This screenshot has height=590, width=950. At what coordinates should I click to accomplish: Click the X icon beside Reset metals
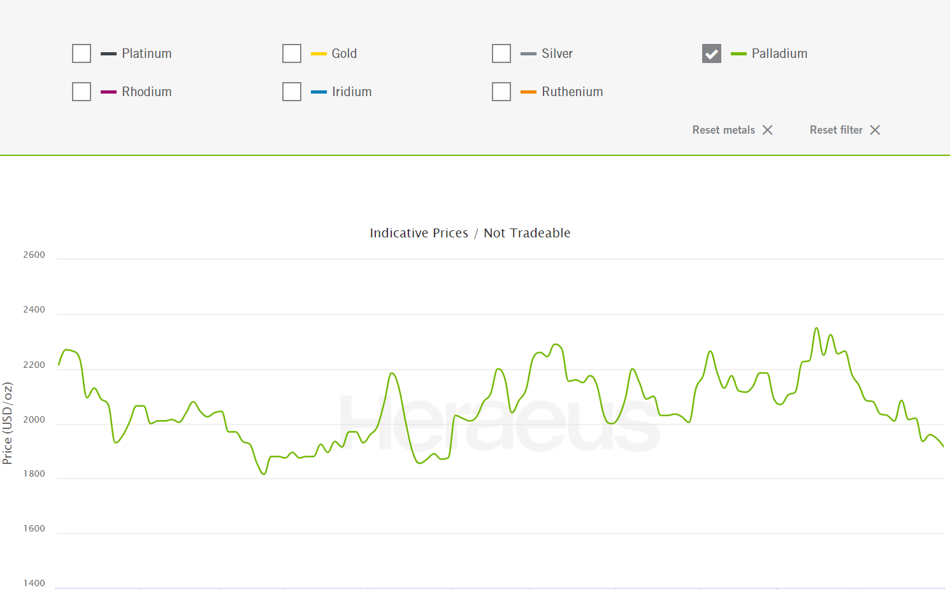coord(768,130)
